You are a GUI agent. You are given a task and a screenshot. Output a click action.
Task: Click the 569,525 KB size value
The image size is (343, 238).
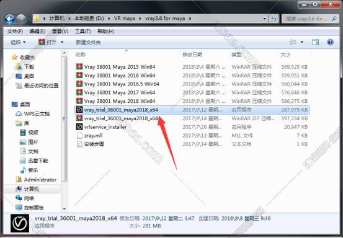tap(294, 67)
